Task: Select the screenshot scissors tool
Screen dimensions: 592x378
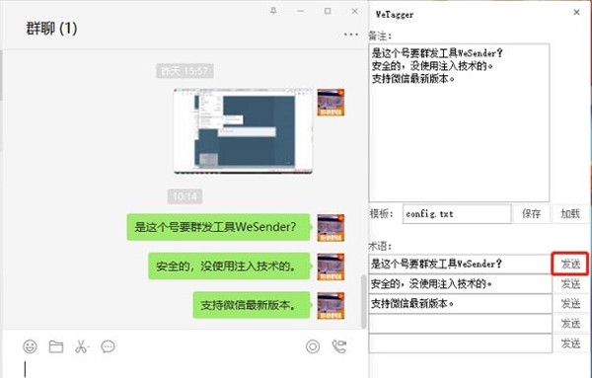Action: (82, 346)
